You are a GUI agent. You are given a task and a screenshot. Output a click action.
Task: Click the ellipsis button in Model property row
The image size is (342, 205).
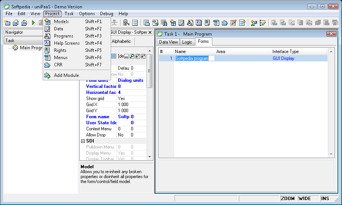coord(126,56)
